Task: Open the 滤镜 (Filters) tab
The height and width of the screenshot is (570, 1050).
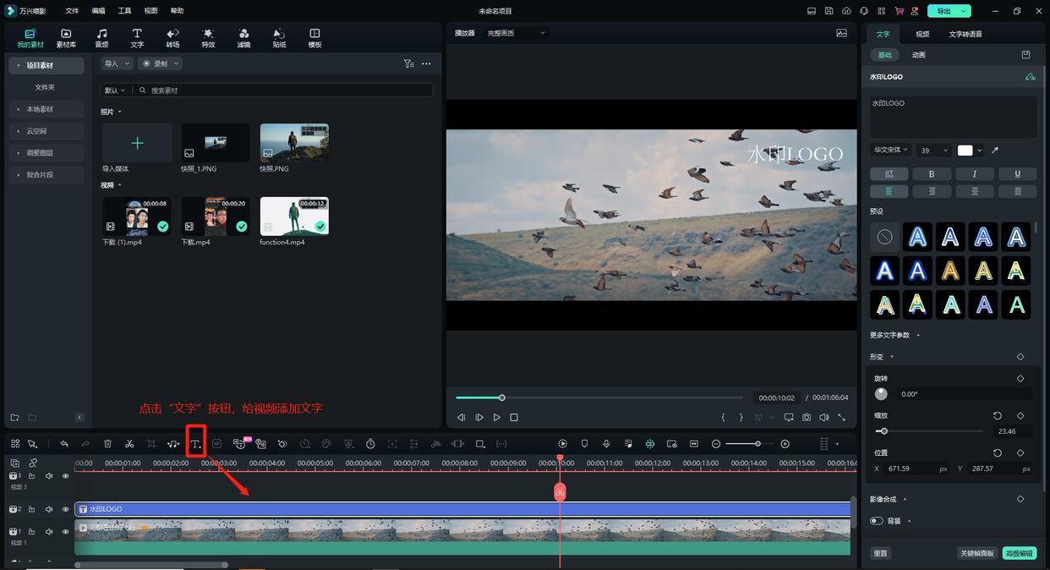Action: pyautogui.click(x=243, y=38)
